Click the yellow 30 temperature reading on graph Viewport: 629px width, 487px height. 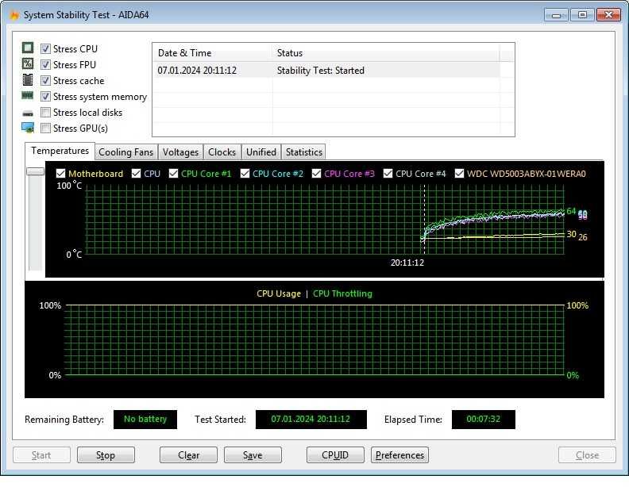(571, 234)
